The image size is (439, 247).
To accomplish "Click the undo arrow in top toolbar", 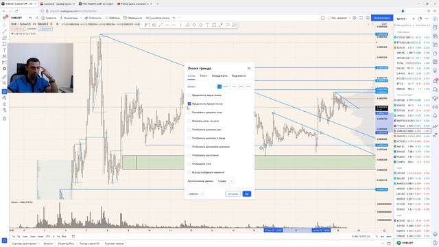I will tap(174, 18).
